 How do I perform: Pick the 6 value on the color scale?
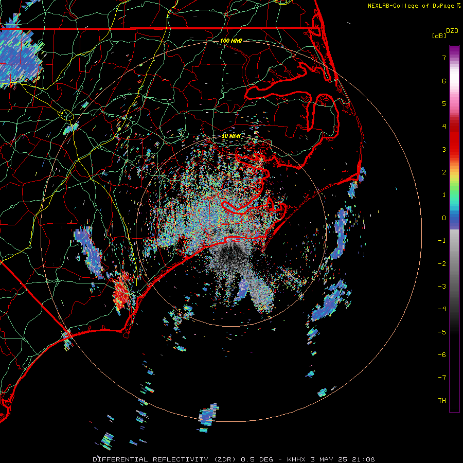click(x=444, y=81)
